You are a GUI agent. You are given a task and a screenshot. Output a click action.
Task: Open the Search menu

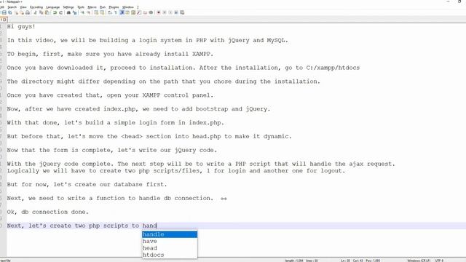pos(12,7)
